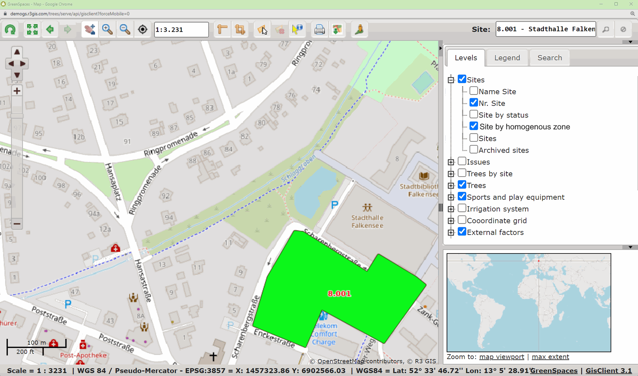Click the Street View pegman icon
Screen dimensions: 638x376
coord(359,30)
